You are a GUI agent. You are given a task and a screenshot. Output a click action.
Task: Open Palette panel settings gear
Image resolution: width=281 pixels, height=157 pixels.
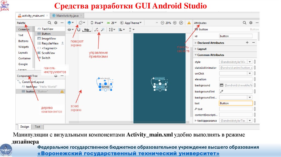tap(56, 23)
